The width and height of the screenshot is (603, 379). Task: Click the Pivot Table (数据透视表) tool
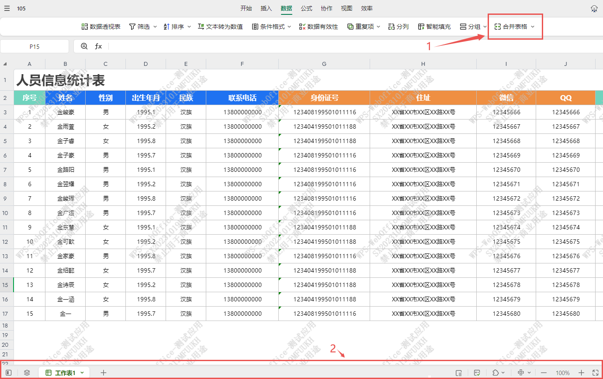[x=101, y=27]
